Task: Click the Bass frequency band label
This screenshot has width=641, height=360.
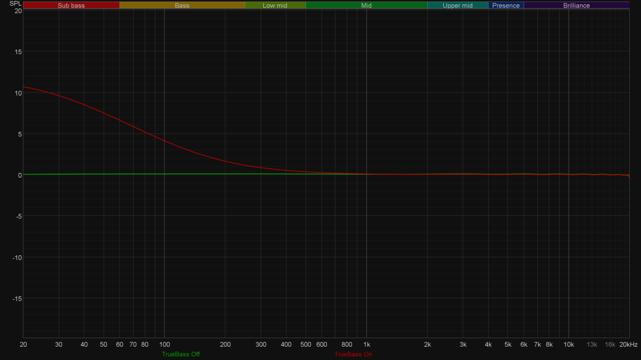Action: [182, 5]
